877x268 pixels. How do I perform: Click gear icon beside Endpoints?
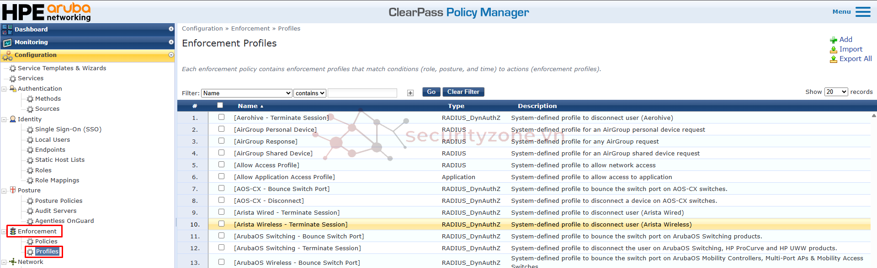(x=30, y=150)
